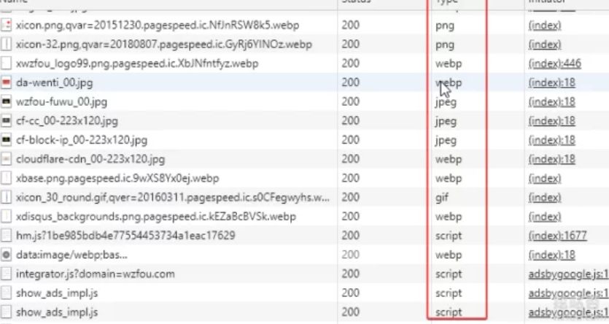Click the file icon beside xicon-32.png entry
Viewport: 609px width, 324px height.
pyautogui.click(x=7, y=45)
